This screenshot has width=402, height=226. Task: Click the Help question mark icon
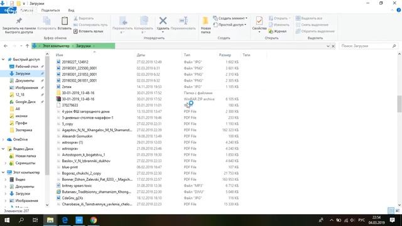click(x=399, y=10)
